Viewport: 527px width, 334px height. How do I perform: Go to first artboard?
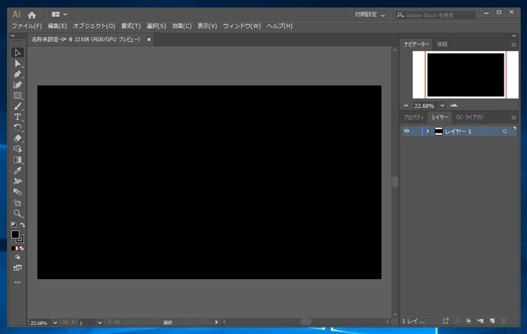click(65, 322)
